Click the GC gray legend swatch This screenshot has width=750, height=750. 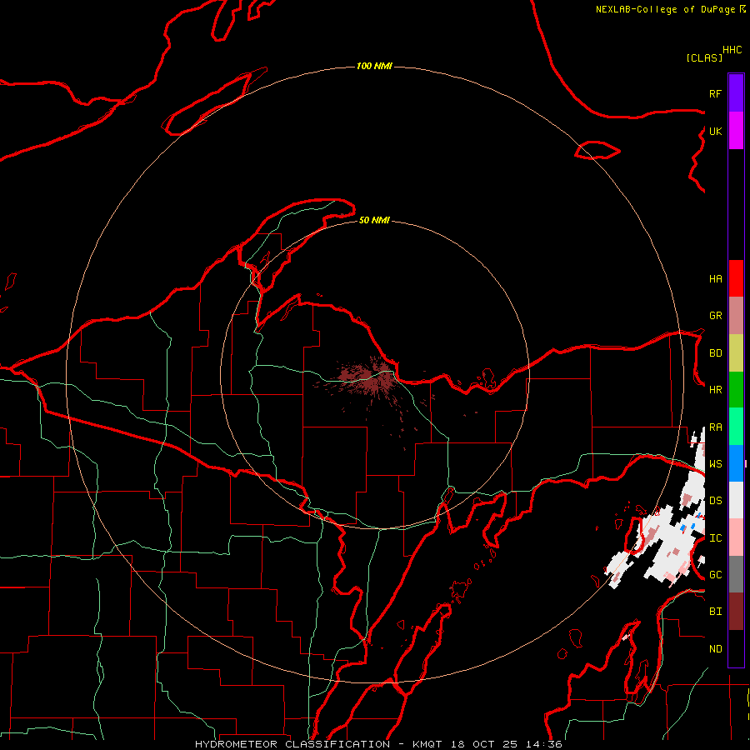(736, 574)
